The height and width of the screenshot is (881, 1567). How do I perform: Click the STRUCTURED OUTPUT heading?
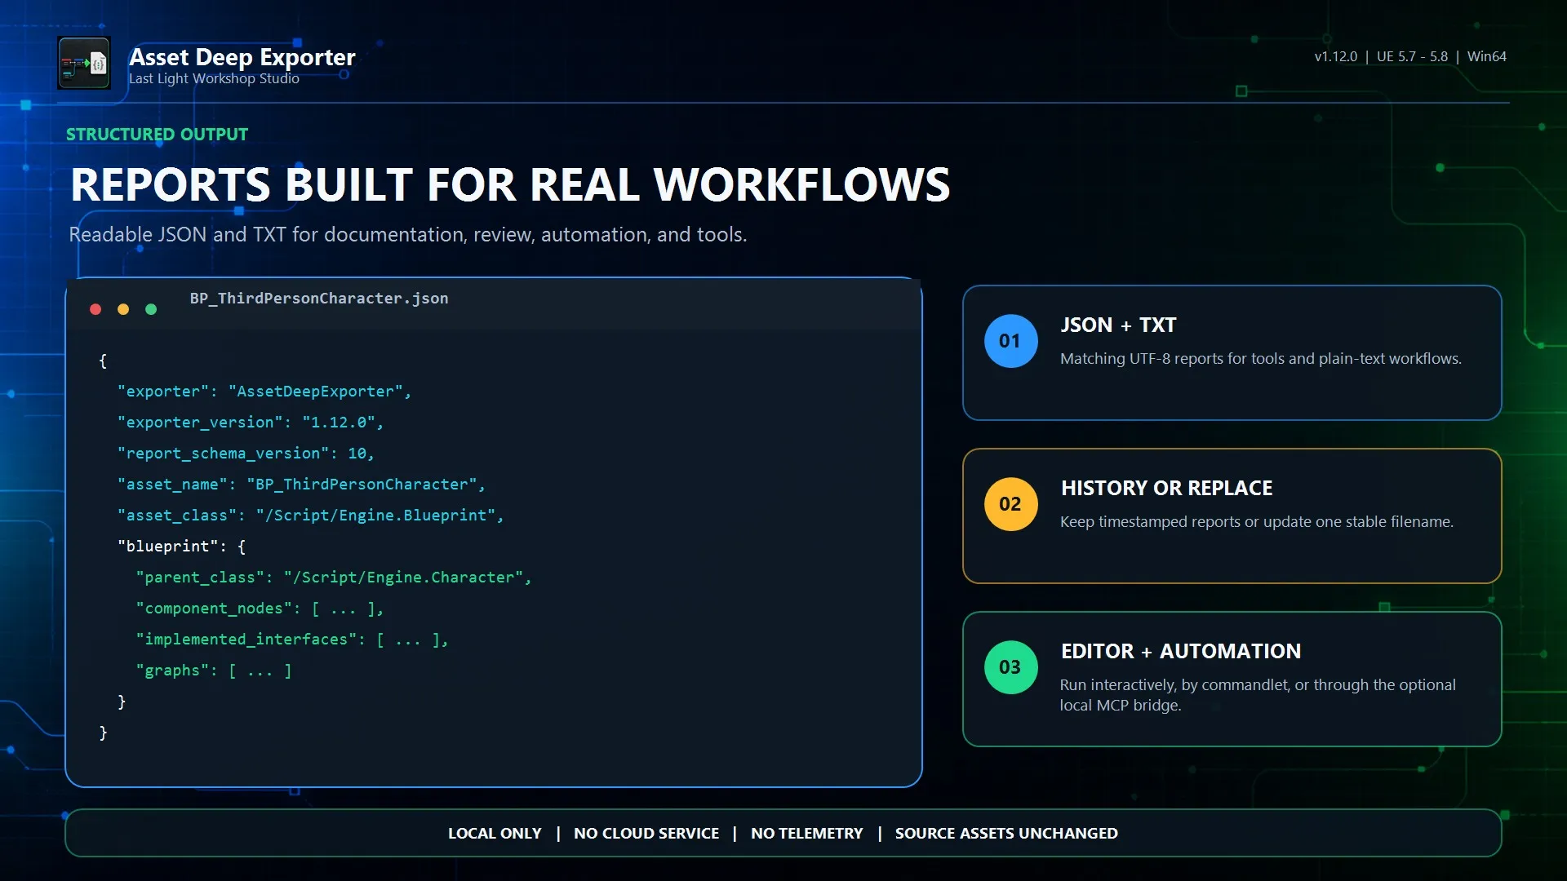pos(157,135)
